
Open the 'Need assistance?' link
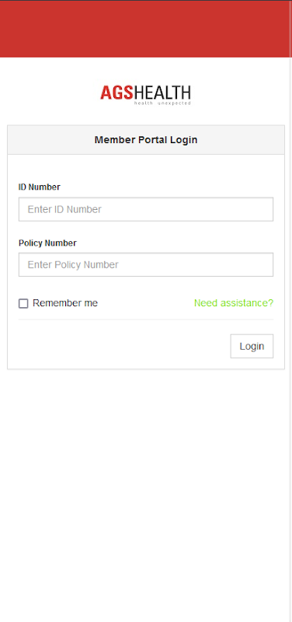234,303
